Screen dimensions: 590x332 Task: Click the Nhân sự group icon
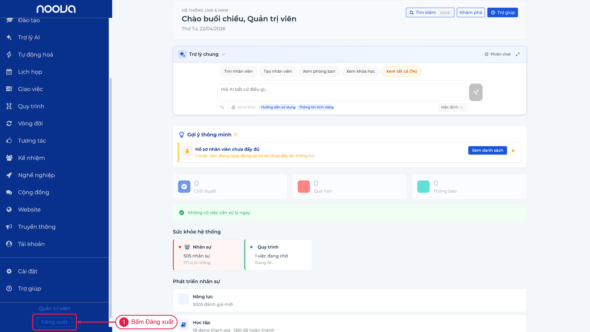(187, 247)
